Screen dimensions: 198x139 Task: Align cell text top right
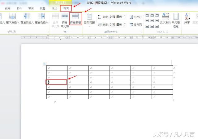(x=157, y=15)
